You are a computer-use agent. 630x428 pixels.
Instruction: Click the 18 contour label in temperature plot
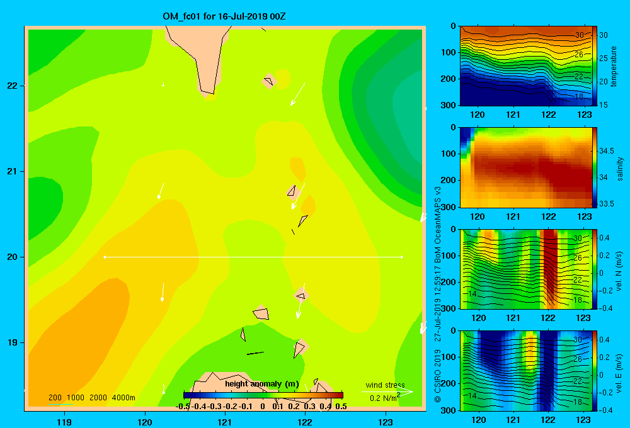(579, 97)
